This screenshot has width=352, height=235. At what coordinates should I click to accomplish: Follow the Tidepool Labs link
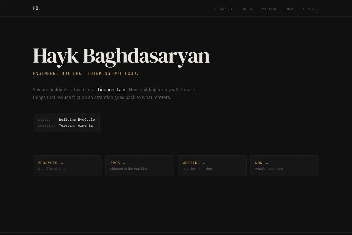coord(112,90)
